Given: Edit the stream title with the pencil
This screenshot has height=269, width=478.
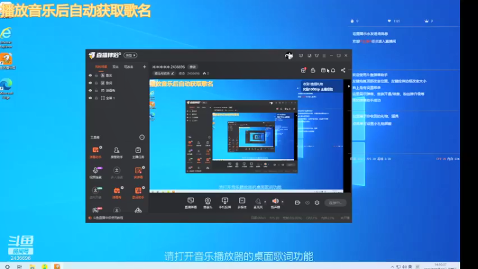Looking at the screenshot, I should pyautogui.click(x=173, y=74).
